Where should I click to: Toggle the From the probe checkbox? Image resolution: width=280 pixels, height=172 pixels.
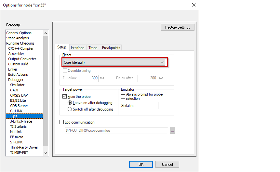click(65, 97)
